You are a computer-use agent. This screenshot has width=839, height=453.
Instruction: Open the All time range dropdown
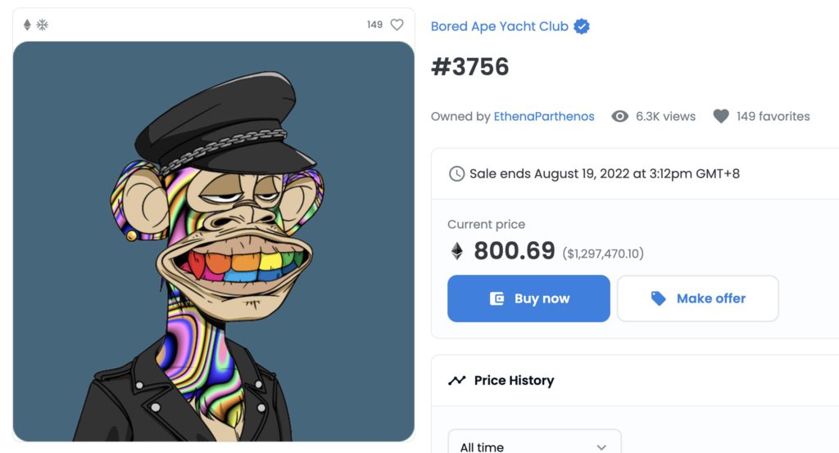[534, 446]
